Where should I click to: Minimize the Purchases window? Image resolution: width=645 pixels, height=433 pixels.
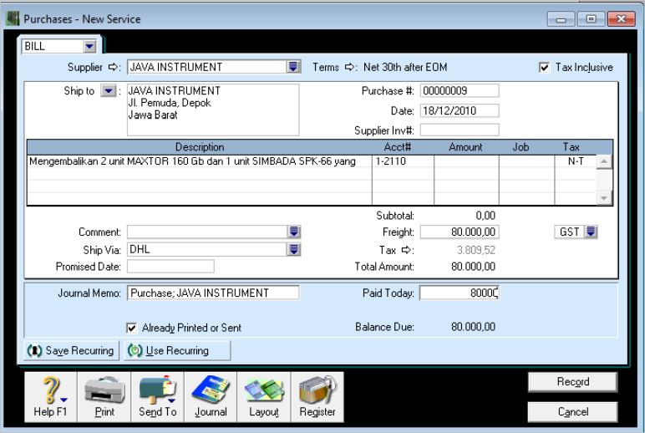[561, 19]
